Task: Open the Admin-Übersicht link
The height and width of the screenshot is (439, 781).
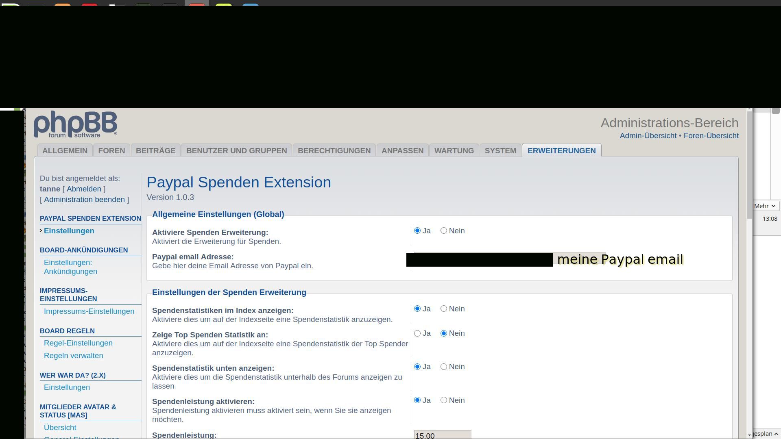Action: pyautogui.click(x=648, y=136)
